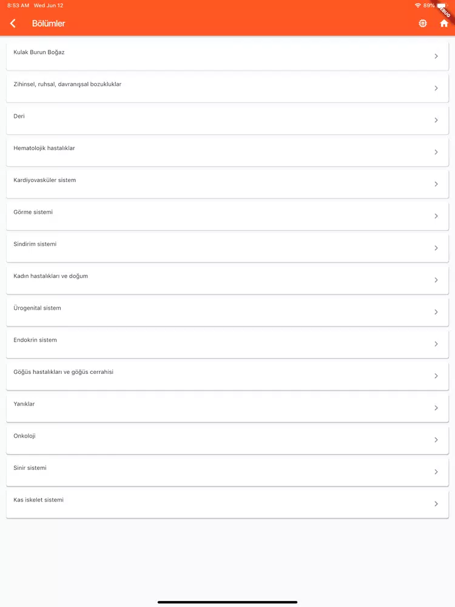The width and height of the screenshot is (455, 607).
Task: Open Deri section chevron arrow
Action: click(x=436, y=120)
